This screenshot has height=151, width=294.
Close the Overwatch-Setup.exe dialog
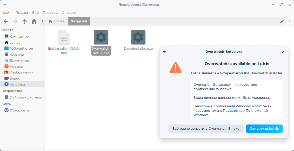[283, 52]
